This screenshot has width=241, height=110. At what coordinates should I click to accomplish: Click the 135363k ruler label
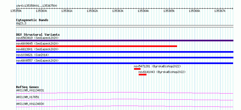pos(118,11)
